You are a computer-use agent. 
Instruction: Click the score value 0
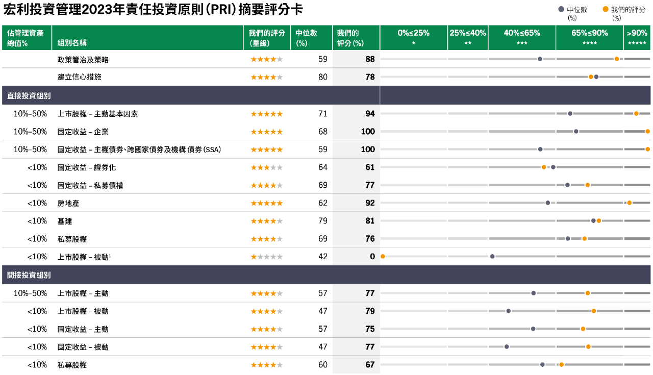[x=372, y=257]
